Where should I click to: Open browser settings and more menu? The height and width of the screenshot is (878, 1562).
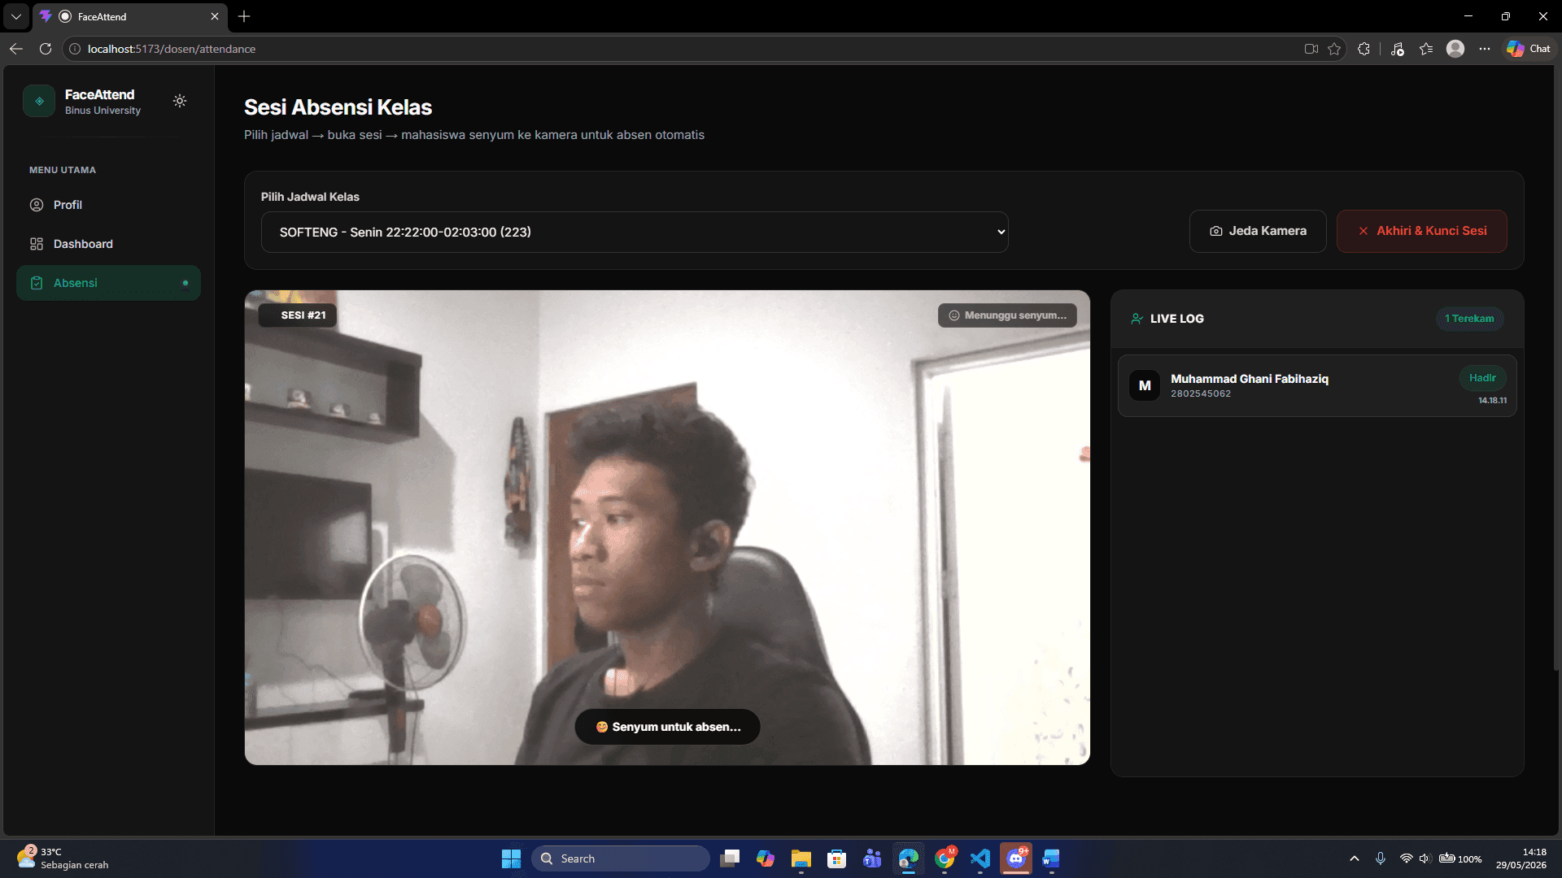coord(1485,49)
